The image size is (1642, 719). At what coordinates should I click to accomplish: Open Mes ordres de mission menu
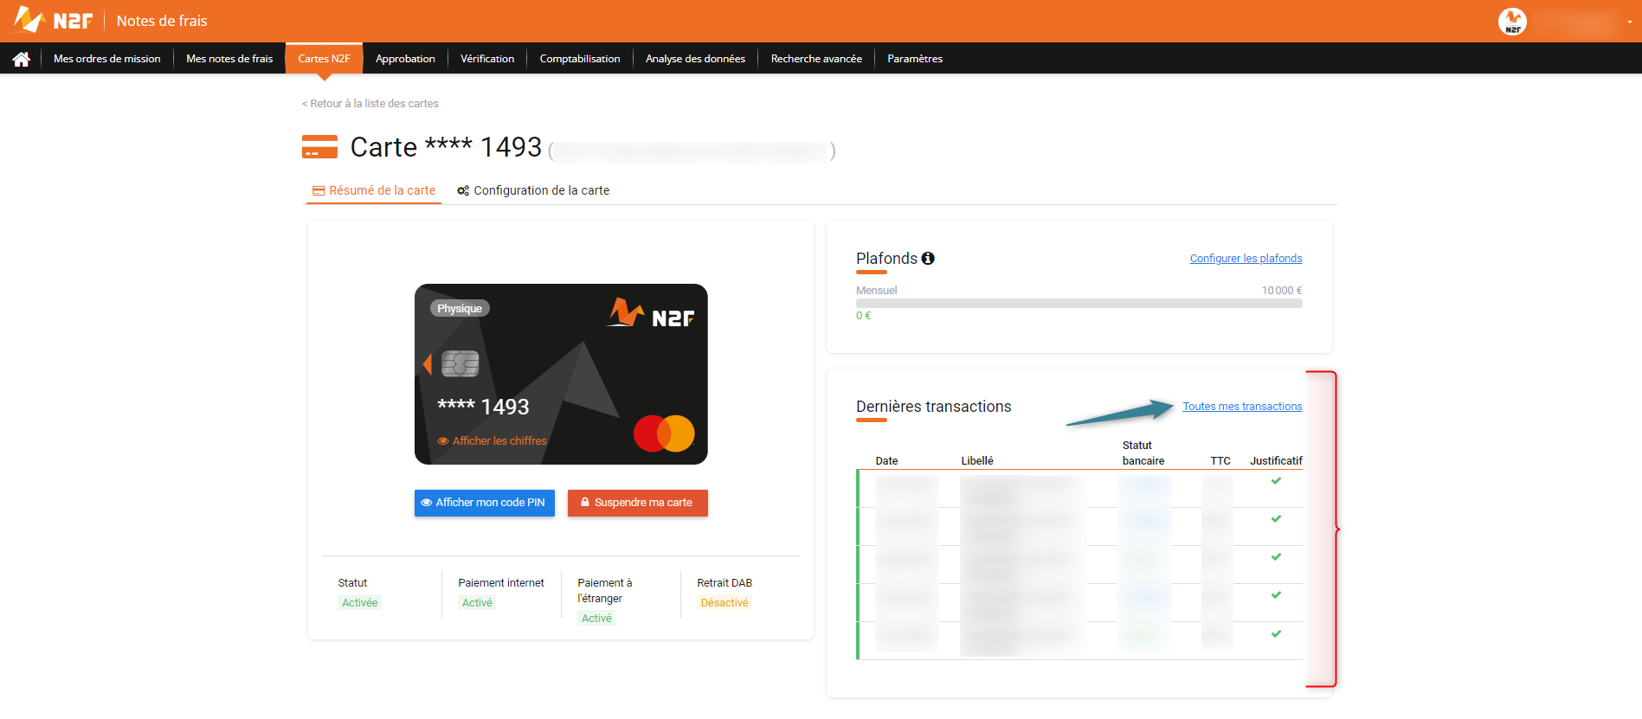(x=107, y=59)
